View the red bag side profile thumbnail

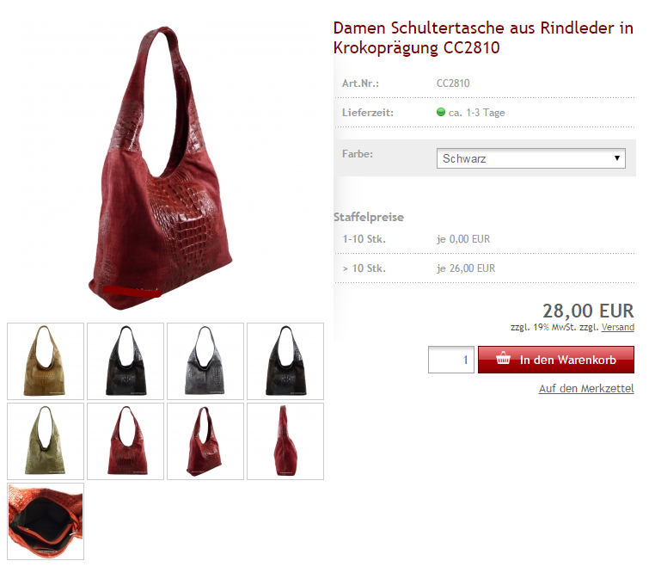tap(285, 441)
